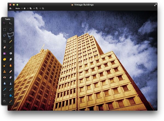Viewport: 164px width, 121px height.
Task: Pick the Dodge tool
Action: tap(4, 65)
